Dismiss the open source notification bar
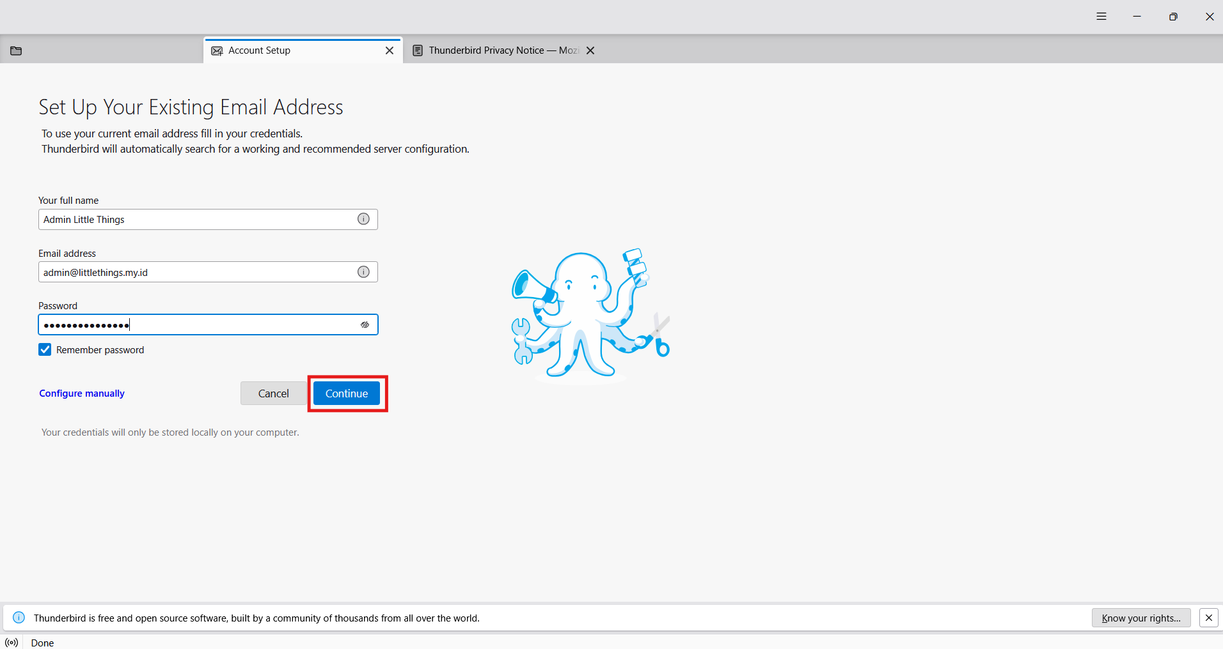 pos(1208,618)
